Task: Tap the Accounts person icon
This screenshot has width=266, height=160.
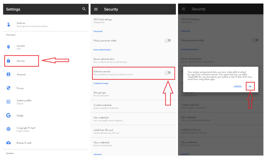Action: click(9, 74)
